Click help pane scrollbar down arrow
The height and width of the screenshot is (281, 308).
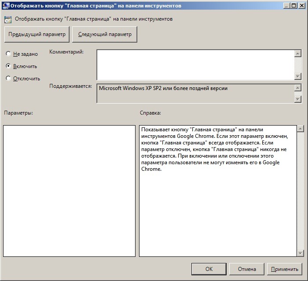[x=301, y=253]
